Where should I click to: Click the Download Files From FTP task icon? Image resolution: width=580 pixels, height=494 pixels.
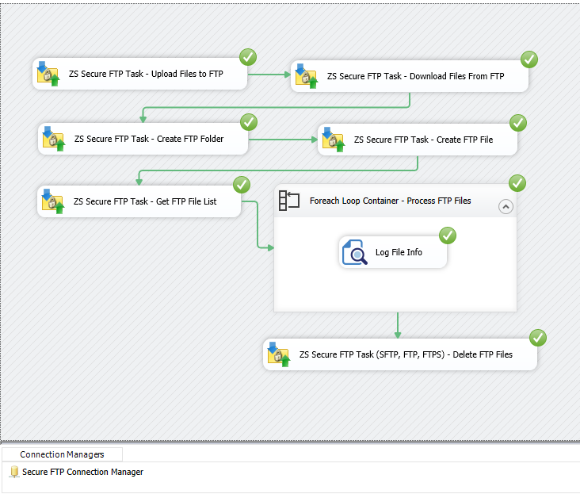306,76
